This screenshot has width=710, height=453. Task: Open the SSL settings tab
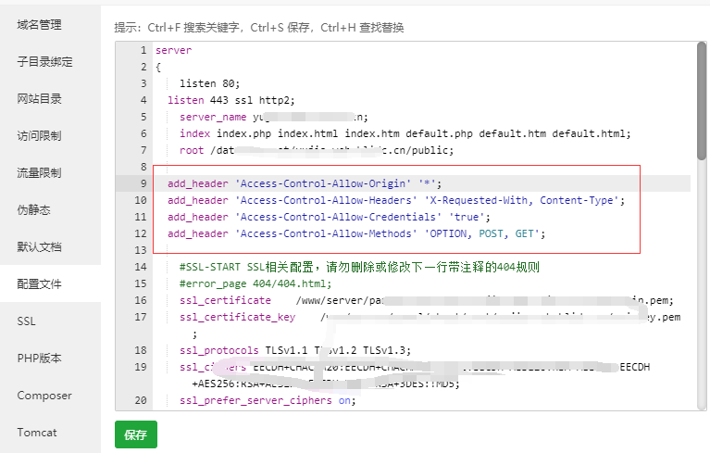[x=26, y=321]
